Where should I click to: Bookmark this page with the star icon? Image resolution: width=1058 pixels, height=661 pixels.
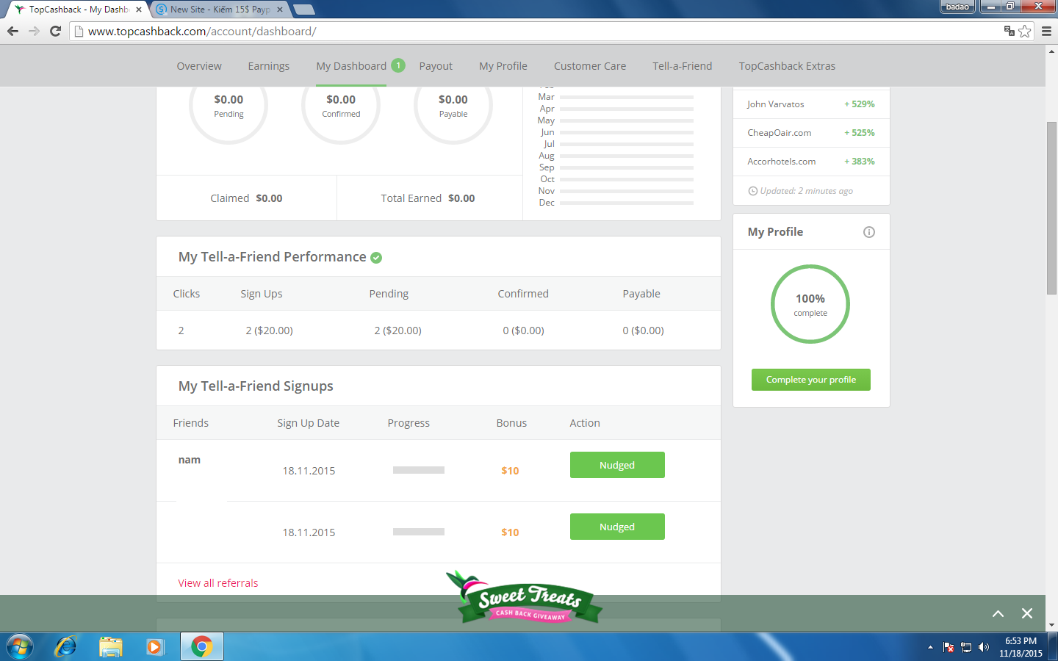[x=1025, y=31]
